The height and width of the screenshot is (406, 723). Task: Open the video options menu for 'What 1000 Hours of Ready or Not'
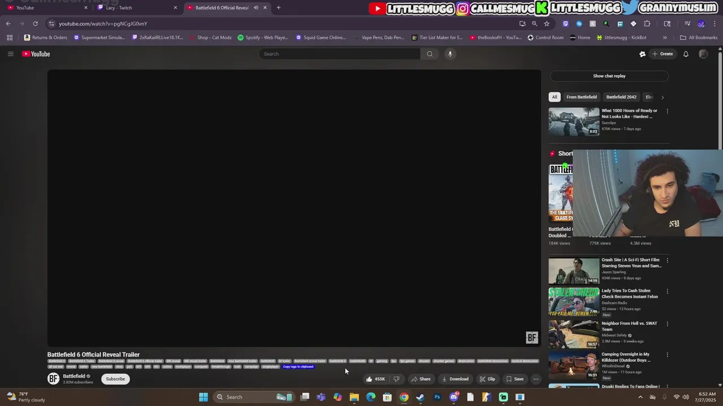tap(667, 111)
